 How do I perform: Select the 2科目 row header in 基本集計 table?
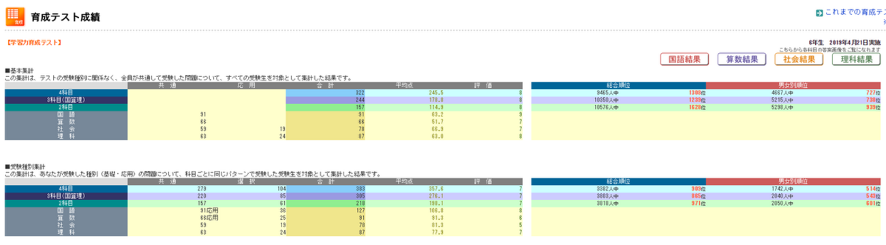click(x=65, y=108)
